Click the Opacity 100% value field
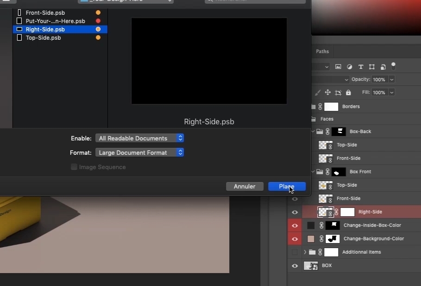This screenshot has width=421, height=286. coord(379,79)
